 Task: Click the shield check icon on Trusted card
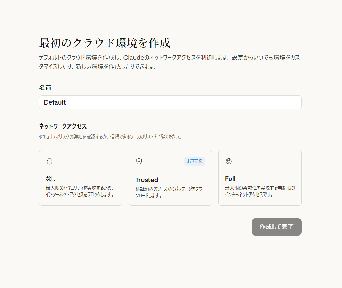139,161
